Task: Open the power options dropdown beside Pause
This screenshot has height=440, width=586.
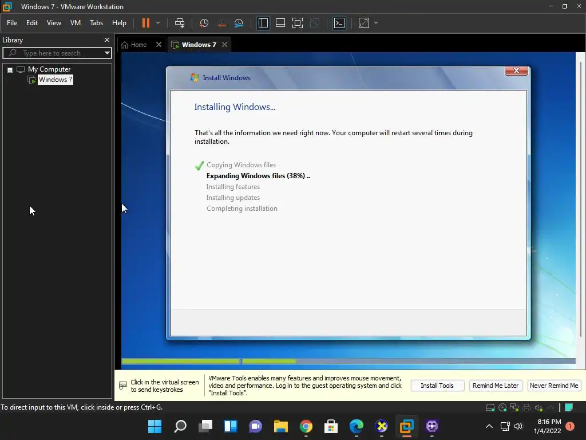Action: (x=158, y=23)
